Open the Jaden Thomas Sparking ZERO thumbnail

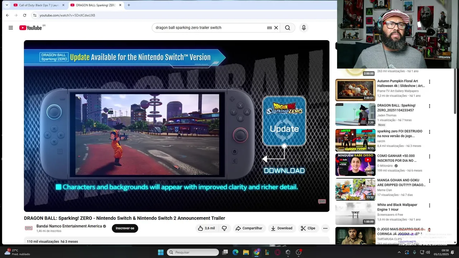(355, 114)
